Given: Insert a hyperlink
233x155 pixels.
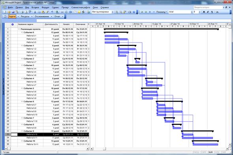Looking at the screenshot, I should click(57, 12).
